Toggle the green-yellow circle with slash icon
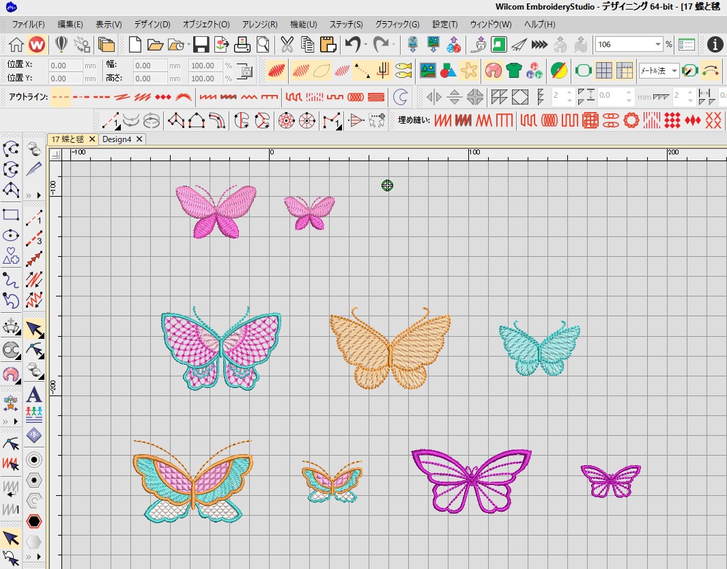Screen dimensions: 727x569 pyautogui.click(x=559, y=70)
